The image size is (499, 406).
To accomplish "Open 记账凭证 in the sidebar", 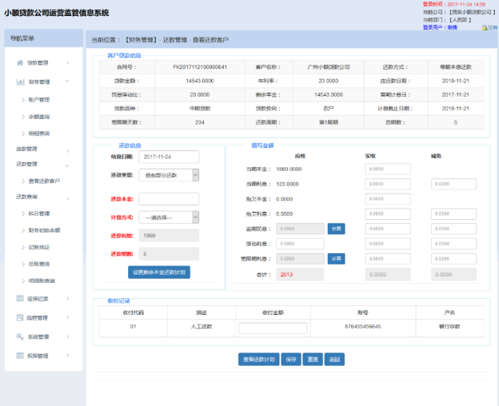I will 39,247.
